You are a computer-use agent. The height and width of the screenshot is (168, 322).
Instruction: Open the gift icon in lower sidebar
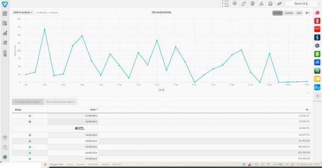[5, 138]
